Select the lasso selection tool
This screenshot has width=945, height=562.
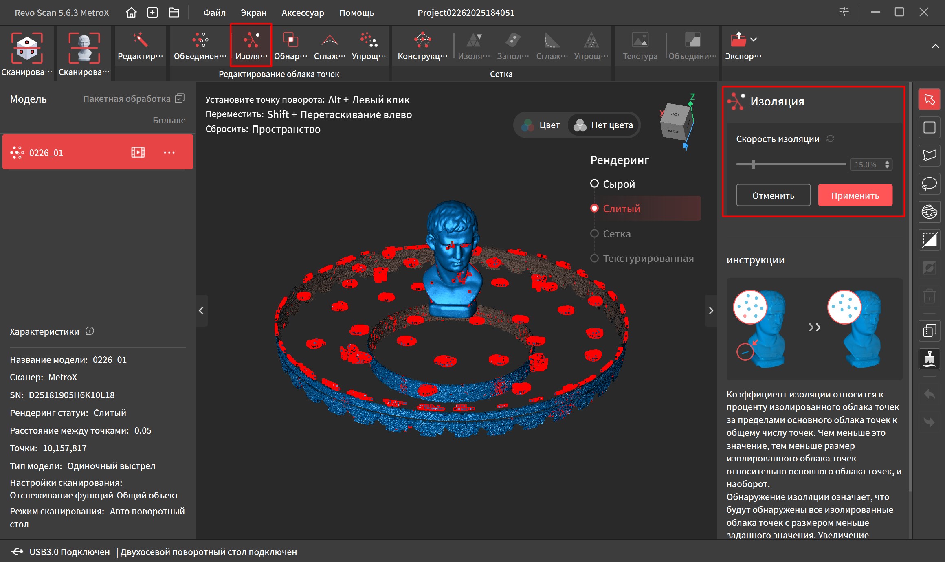929,184
